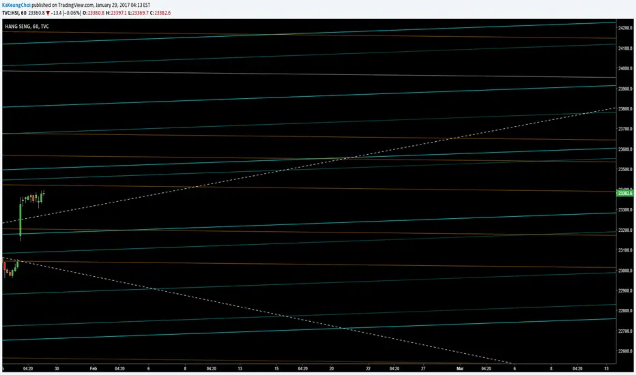Click the 23500.0 price axis label
This screenshot has width=636, height=375.
[625, 170]
